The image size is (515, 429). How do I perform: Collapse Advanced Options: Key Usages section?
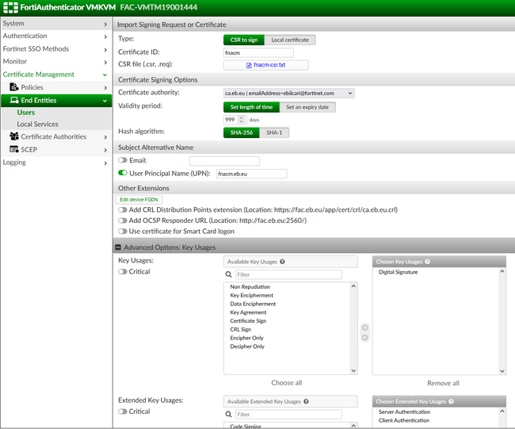[118, 247]
